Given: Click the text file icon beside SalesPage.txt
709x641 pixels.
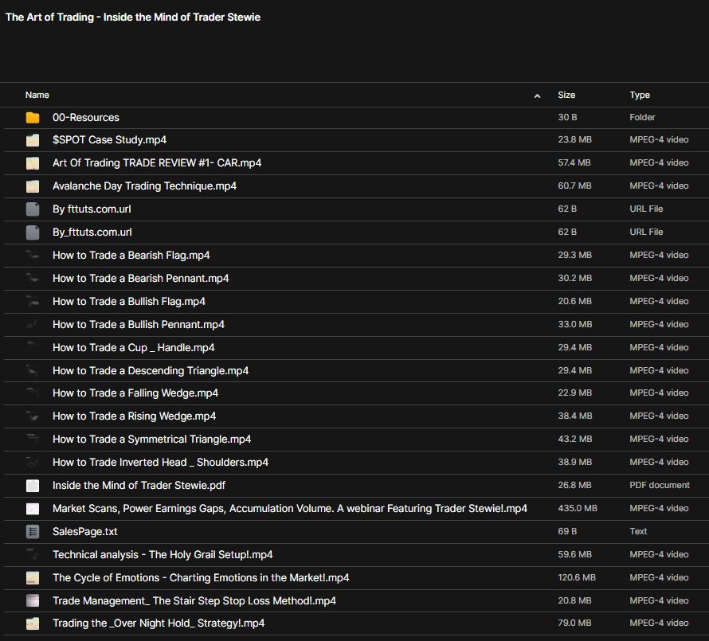Looking at the screenshot, I should tap(32, 531).
